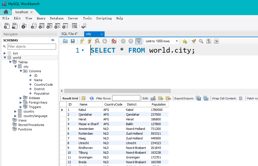Viewport: 258px width, 166px height.
Task: Open the Server menu
Action: point(73,18)
